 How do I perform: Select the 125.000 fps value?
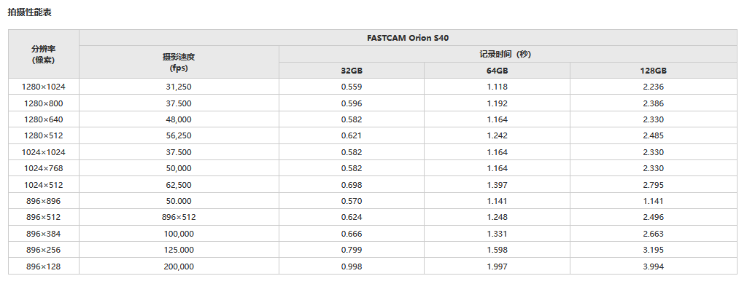tap(179, 250)
